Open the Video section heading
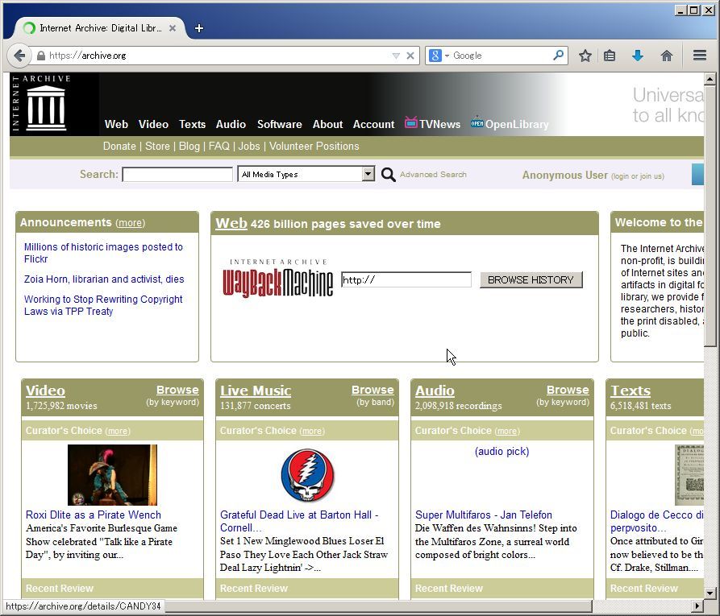This screenshot has height=616, width=720. point(45,391)
